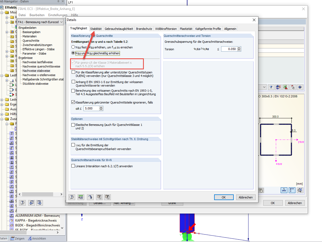322x242 pixels.
Task: Open help in the Details dialog
Action: point(72,197)
